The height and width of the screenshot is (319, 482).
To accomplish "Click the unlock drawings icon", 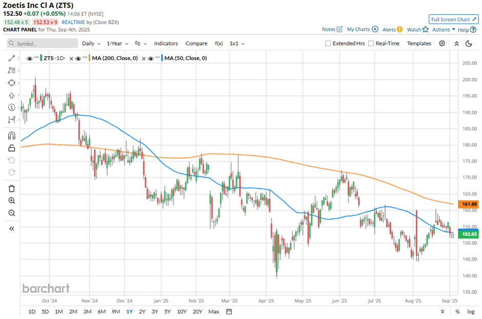I will point(12,148).
